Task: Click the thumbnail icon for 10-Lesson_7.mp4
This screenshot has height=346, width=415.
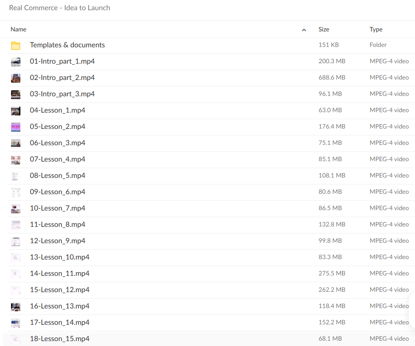Action: pyautogui.click(x=16, y=208)
